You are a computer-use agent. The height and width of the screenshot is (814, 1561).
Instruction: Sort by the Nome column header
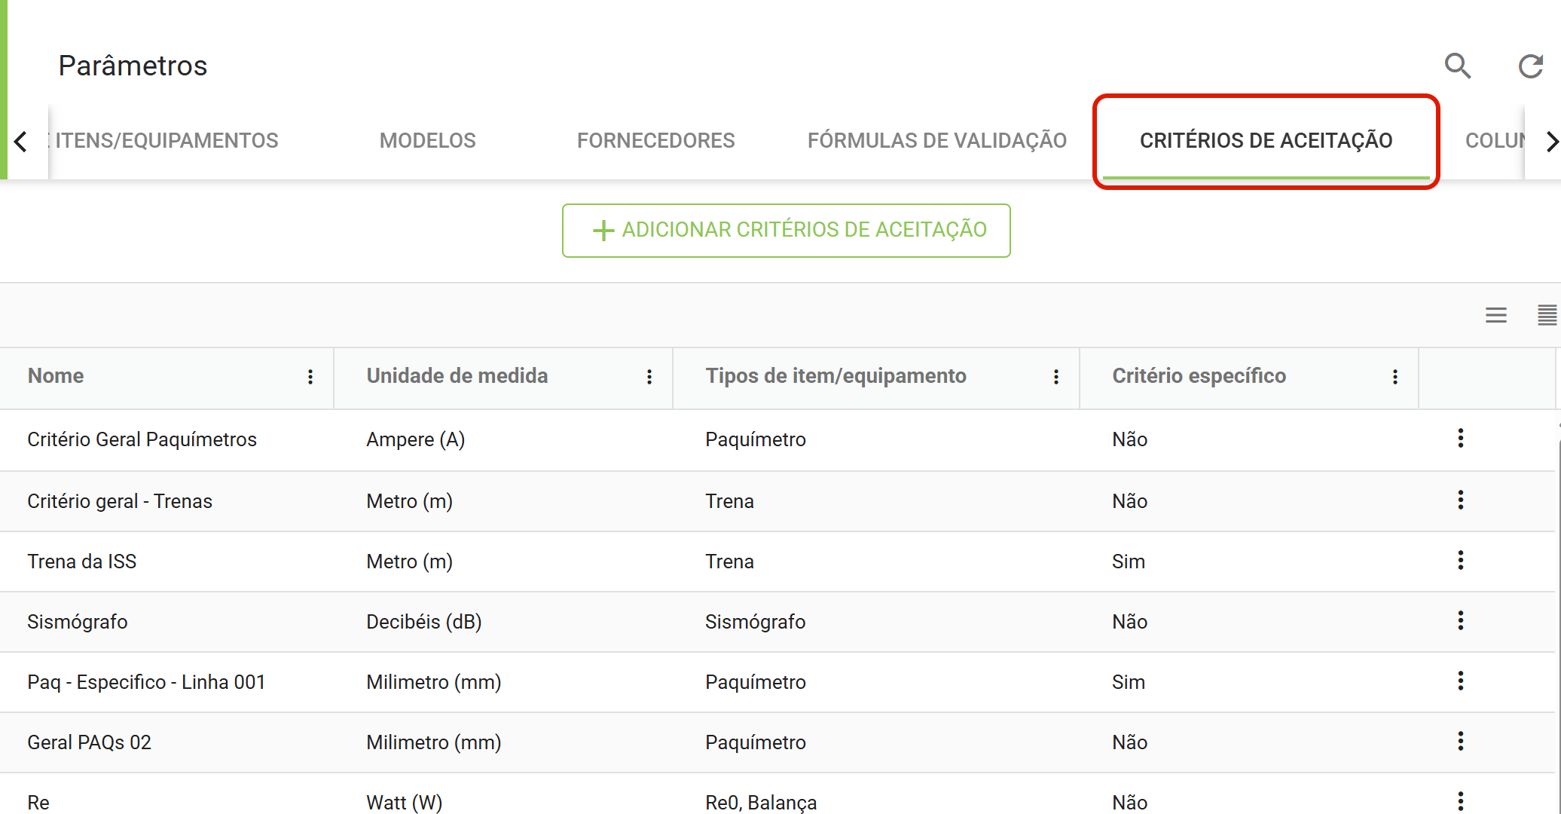click(56, 376)
